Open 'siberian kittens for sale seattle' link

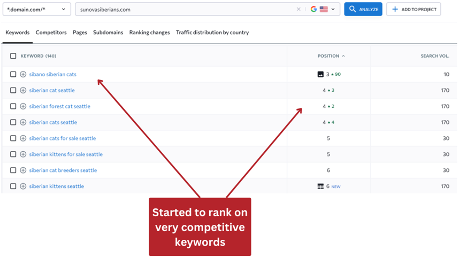tap(66, 154)
